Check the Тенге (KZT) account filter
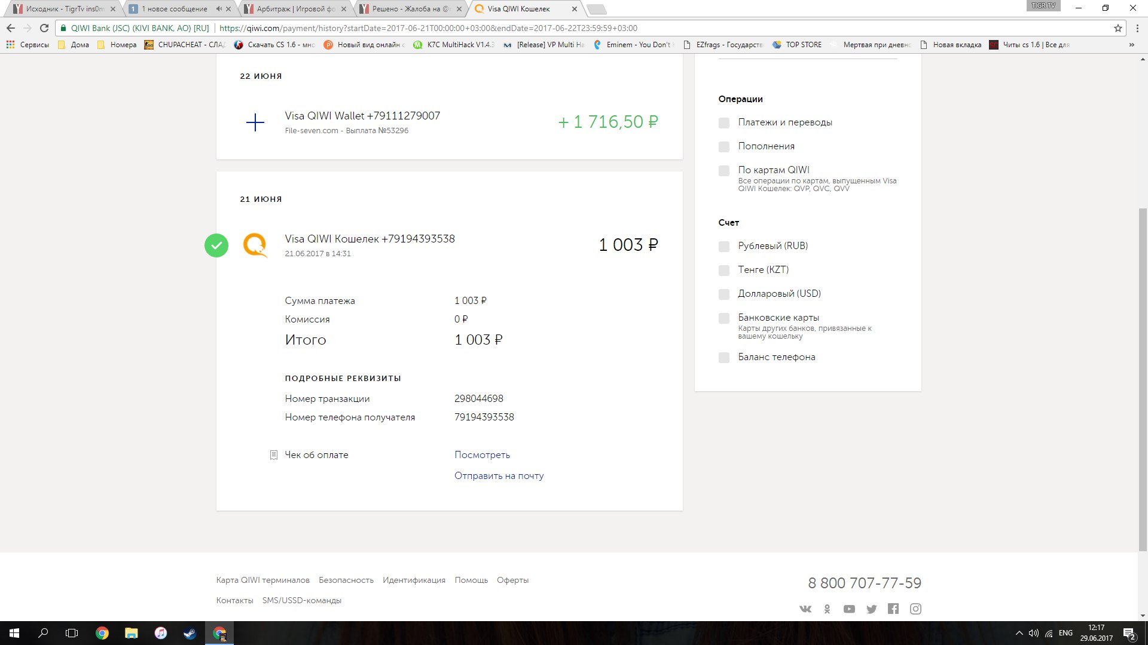Image resolution: width=1148 pixels, height=645 pixels. pyautogui.click(x=724, y=271)
